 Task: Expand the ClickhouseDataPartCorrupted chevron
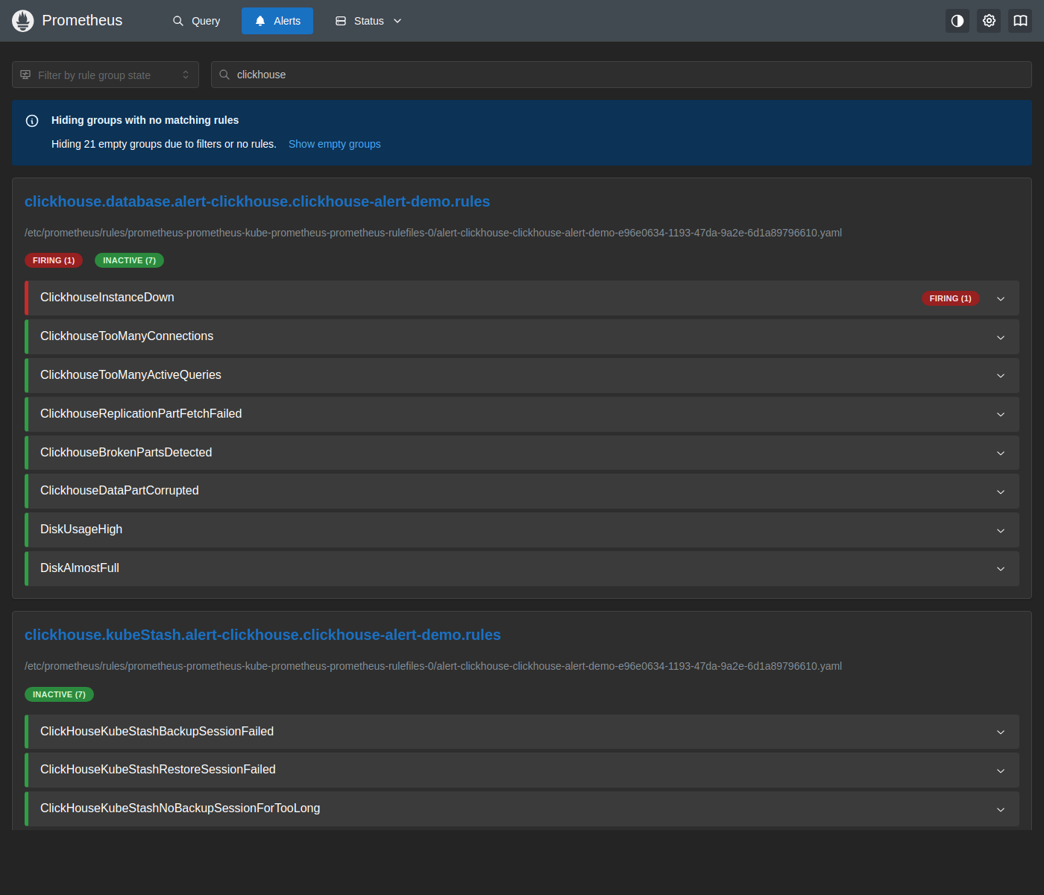coord(1001,492)
